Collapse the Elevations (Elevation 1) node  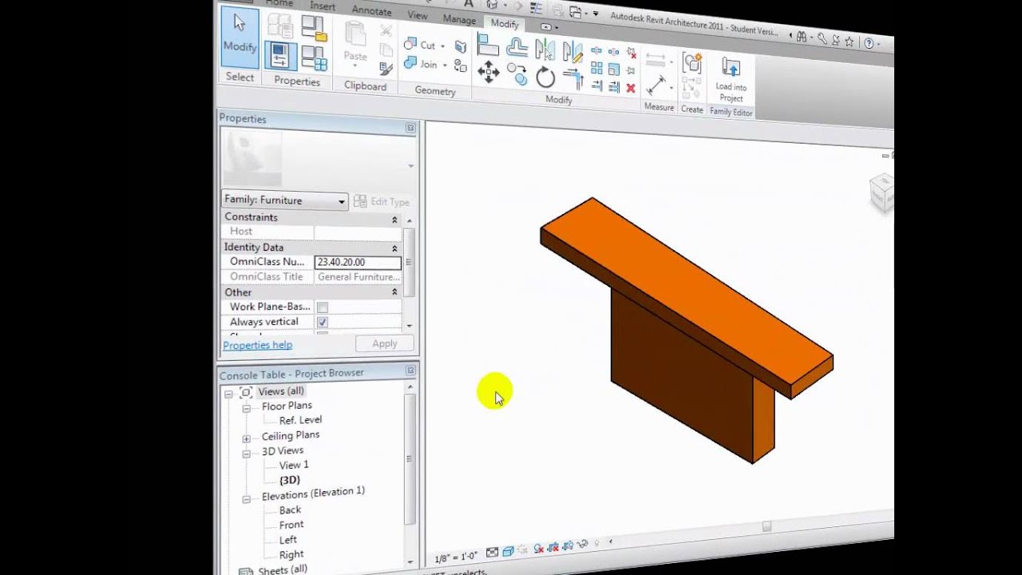coord(247,499)
